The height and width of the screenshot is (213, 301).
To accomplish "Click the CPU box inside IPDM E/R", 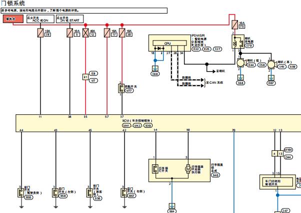I will point(169,43).
